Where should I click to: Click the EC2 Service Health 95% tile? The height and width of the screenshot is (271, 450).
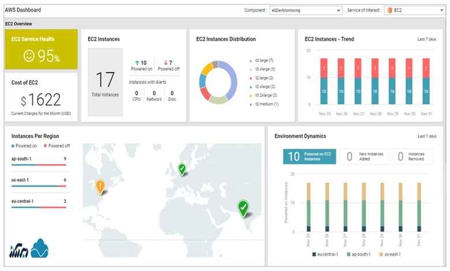pos(41,49)
